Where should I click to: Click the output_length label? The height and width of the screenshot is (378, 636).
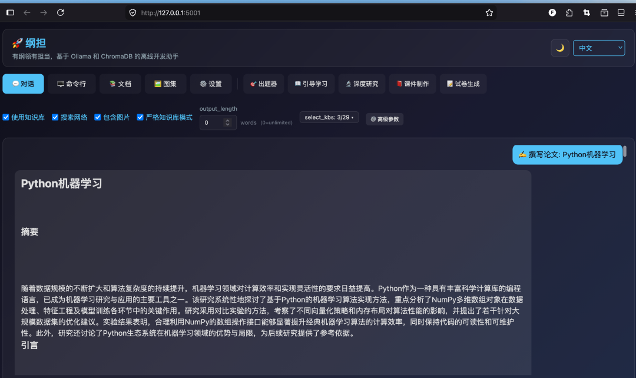(x=218, y=109)
